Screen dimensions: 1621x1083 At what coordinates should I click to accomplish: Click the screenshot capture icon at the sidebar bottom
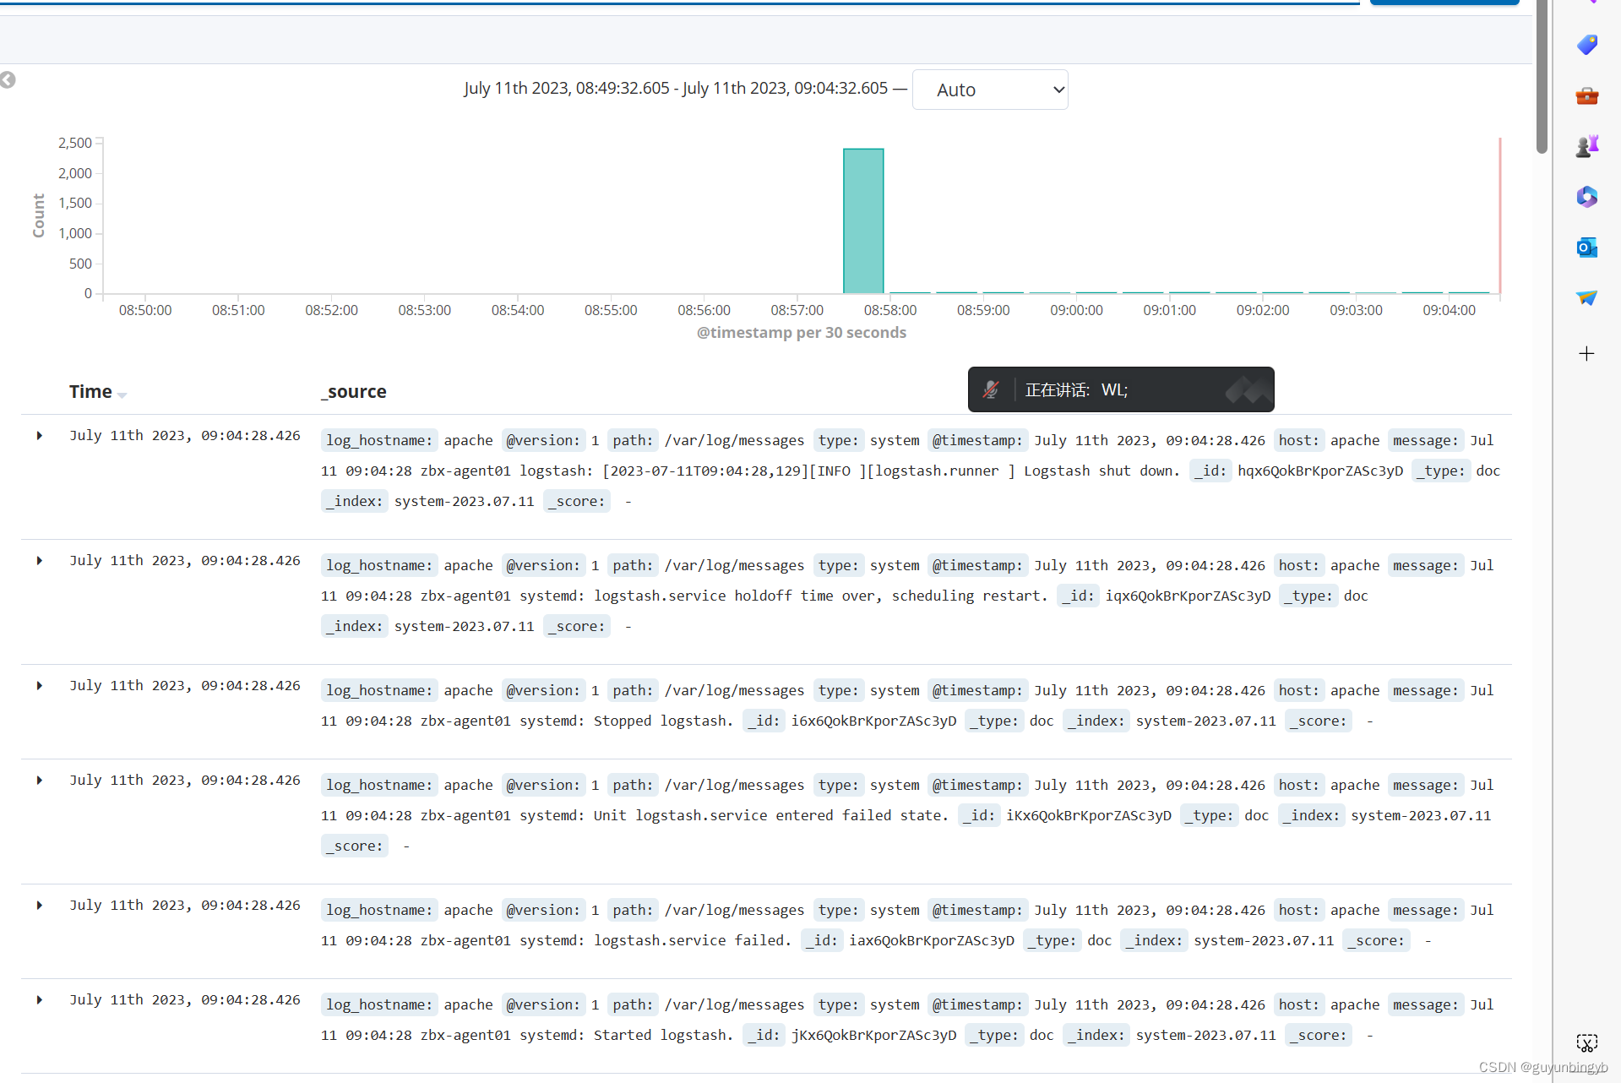[1587, 1042]
